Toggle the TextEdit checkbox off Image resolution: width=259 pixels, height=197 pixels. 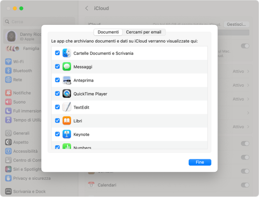tap(58, 107)
